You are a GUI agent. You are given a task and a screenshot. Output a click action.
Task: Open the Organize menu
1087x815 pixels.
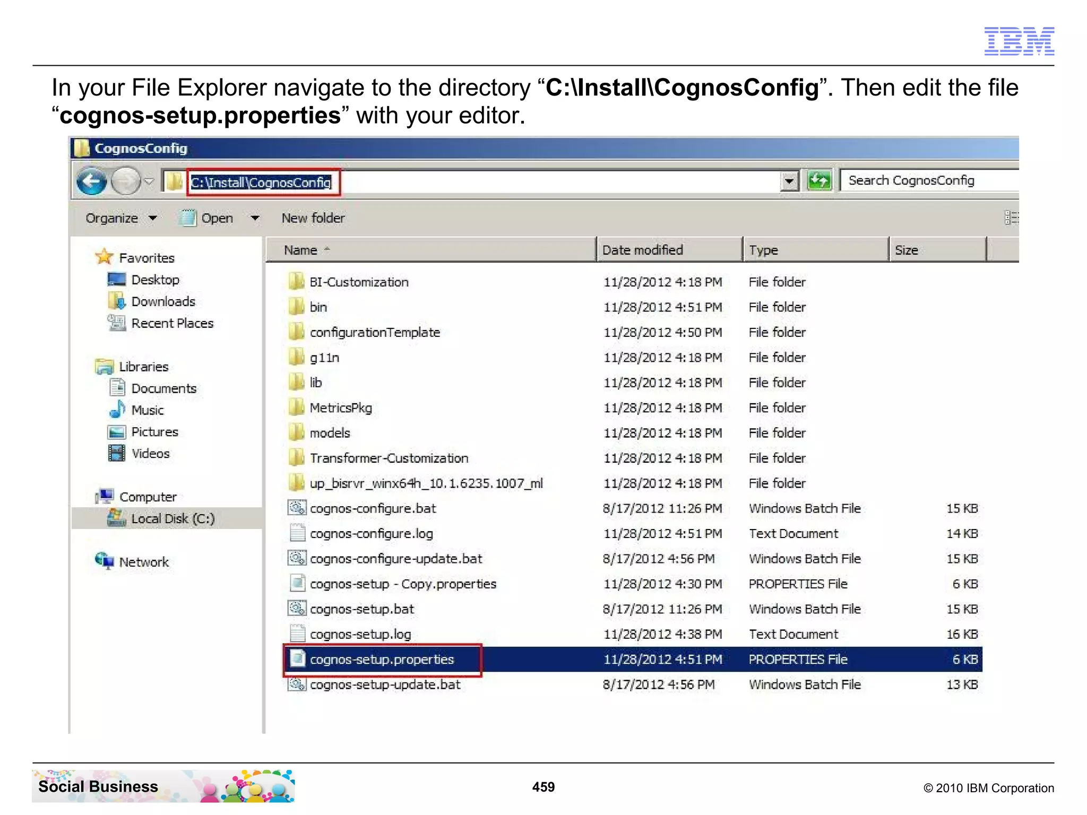tap(121, 218)
